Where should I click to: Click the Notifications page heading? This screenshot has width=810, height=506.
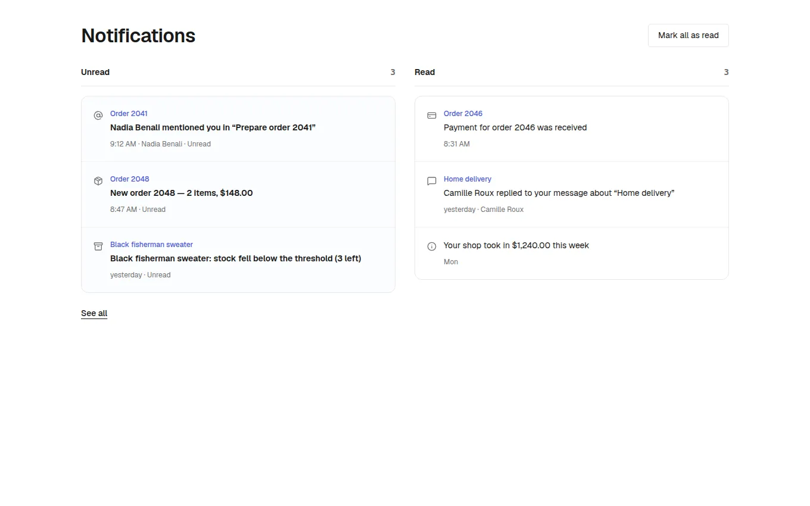pos(138,36)
